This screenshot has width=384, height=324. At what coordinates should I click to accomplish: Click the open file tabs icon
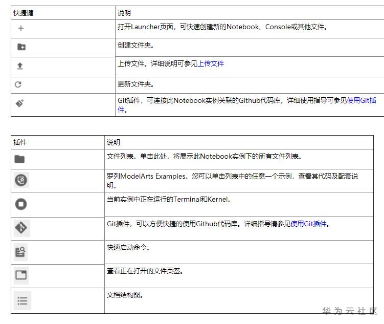coord(21,275)
